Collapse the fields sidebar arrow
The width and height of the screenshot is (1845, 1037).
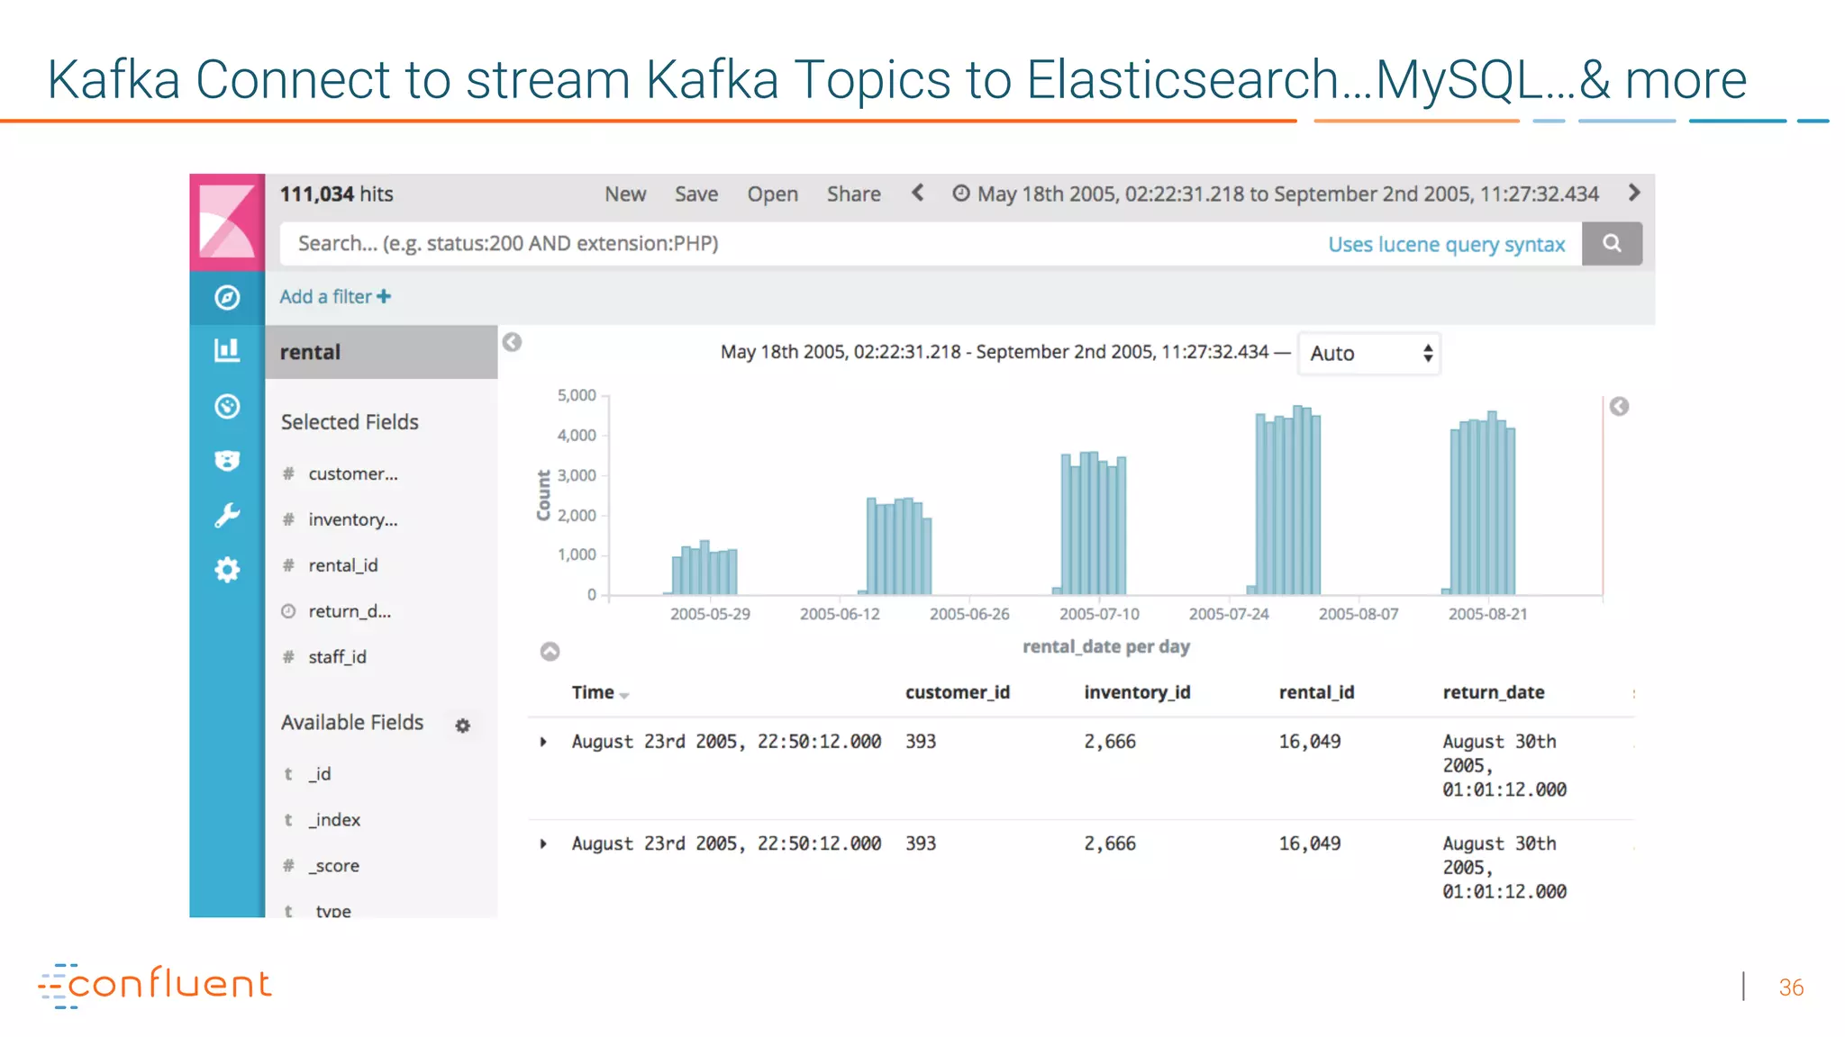point(512,342)
